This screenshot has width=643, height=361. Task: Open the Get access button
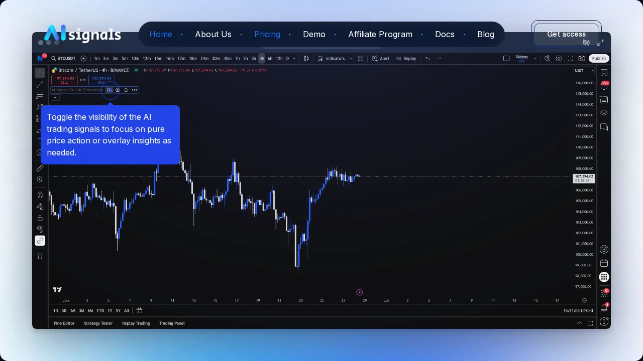point(566,34)
